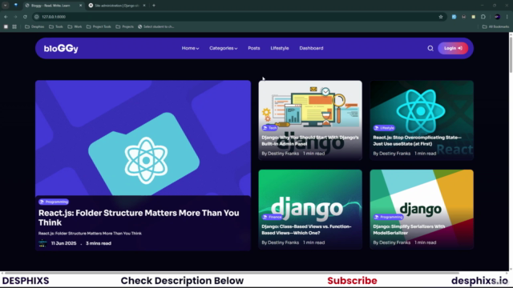Viewport: 513px width, 288px height.
Task: Open tab search dropdown arrow
Action: (x=6, y=6)
